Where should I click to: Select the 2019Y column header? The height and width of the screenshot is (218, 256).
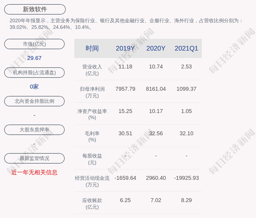[x=125, y=48]
